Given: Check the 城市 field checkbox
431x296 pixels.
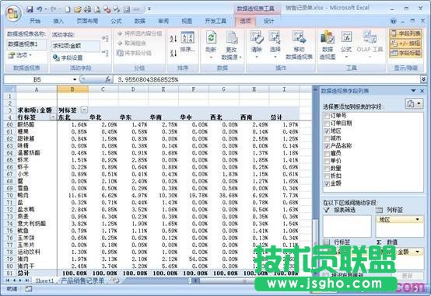Looking at the screenshot, I should pyautogui.click(x=327, y=138).
